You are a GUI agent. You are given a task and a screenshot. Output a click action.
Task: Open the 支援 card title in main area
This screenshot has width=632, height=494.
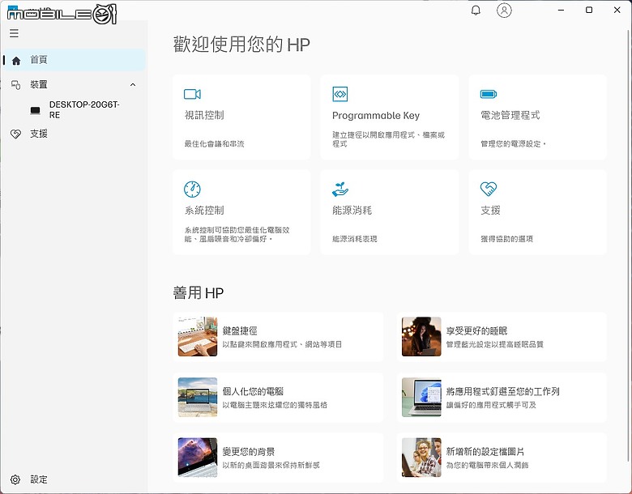(x=490, y=211)
